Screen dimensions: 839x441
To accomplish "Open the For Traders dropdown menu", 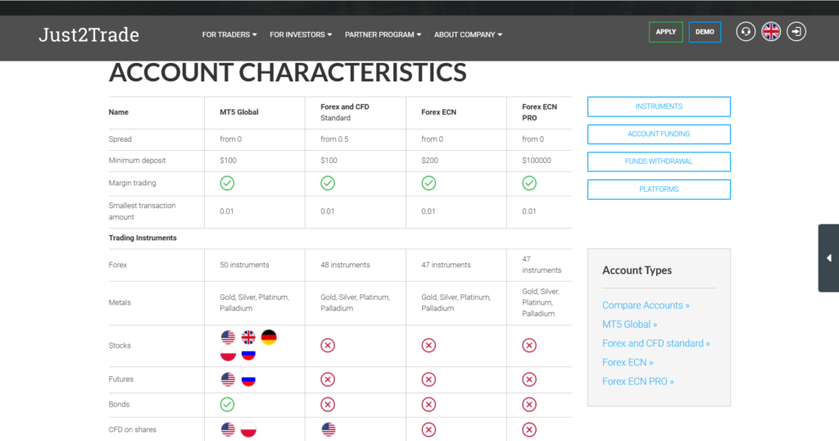I will (229, 34).
